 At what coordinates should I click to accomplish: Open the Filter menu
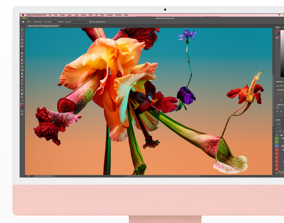(x=91, y=15)
